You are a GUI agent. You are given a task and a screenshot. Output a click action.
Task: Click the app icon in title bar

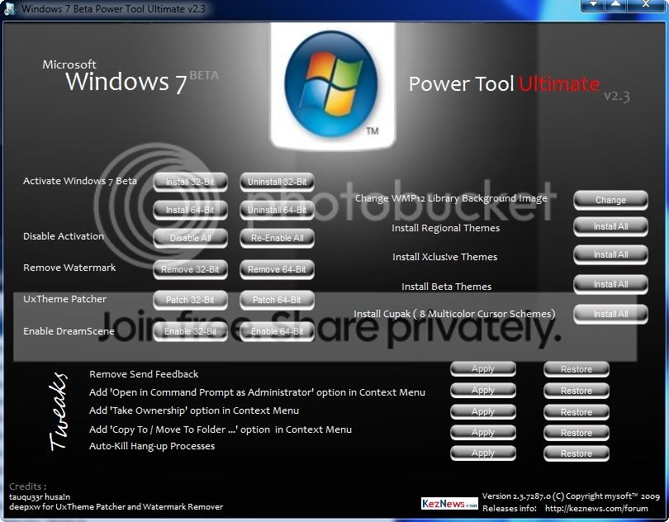[9, 8]
